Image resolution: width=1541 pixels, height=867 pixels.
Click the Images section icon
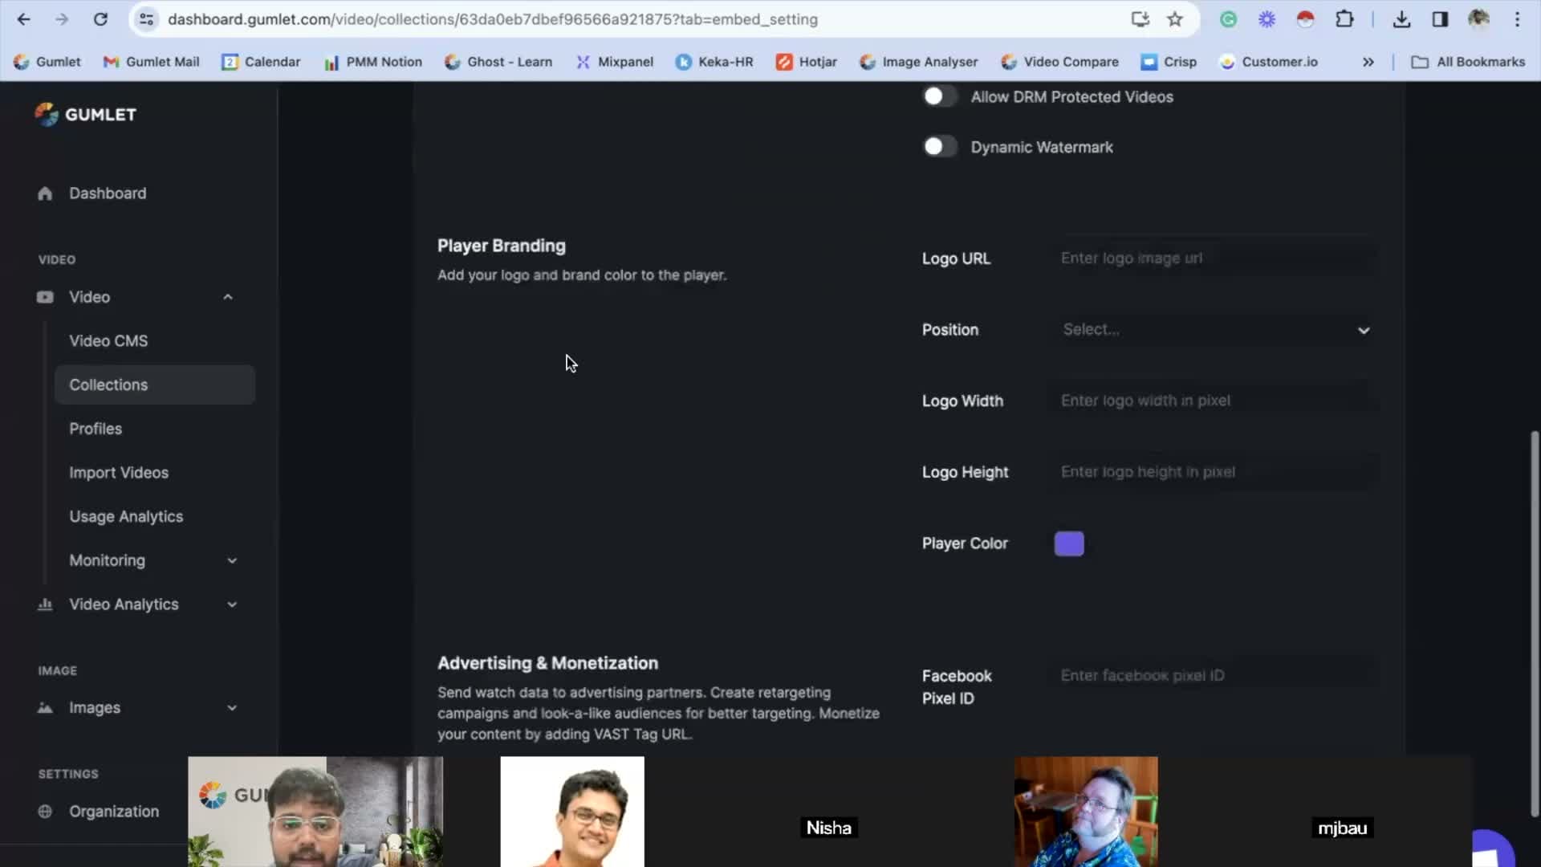coord(45,708)
